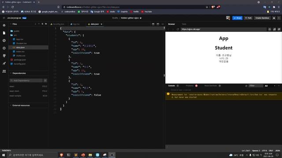Open index.tsx in file tree

[20, 52]
